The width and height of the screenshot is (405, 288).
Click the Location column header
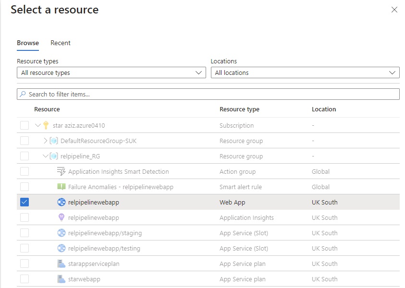click(324, 109)
